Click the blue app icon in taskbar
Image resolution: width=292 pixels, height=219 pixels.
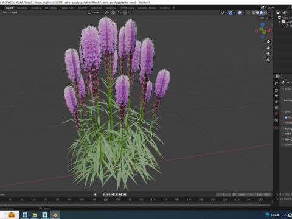tap(25, 215)
